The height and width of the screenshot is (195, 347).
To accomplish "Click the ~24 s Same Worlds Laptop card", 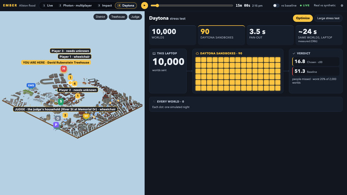I will click(319, 35).
